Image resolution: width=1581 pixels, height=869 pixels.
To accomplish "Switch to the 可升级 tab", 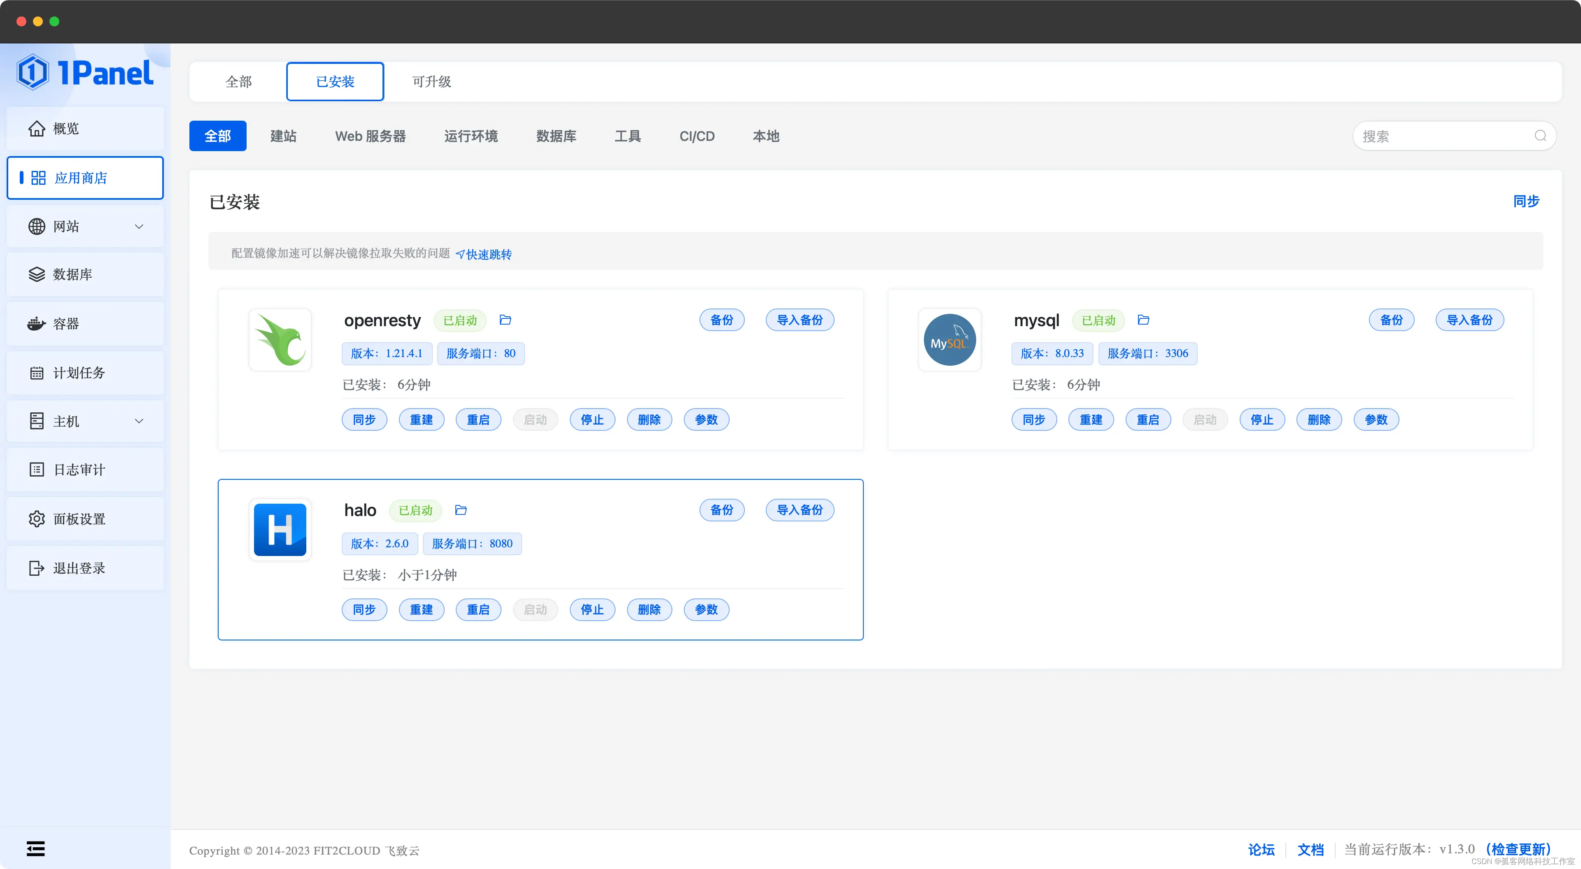I will coord(431,82).
